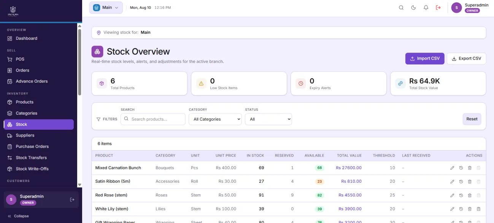This screenshot has width=494, height=223.
Task: Click the red logout icon in top bar
Action: 438,8
